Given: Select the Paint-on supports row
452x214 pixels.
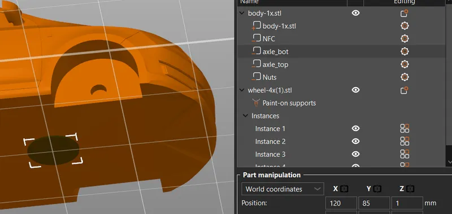Looking at the screenshot, I should pos(342,103).
